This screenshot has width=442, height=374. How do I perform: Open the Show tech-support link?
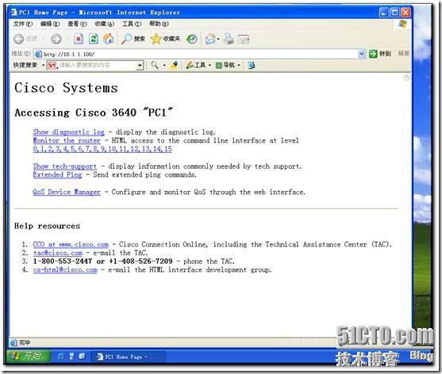[x=64, y=166]
